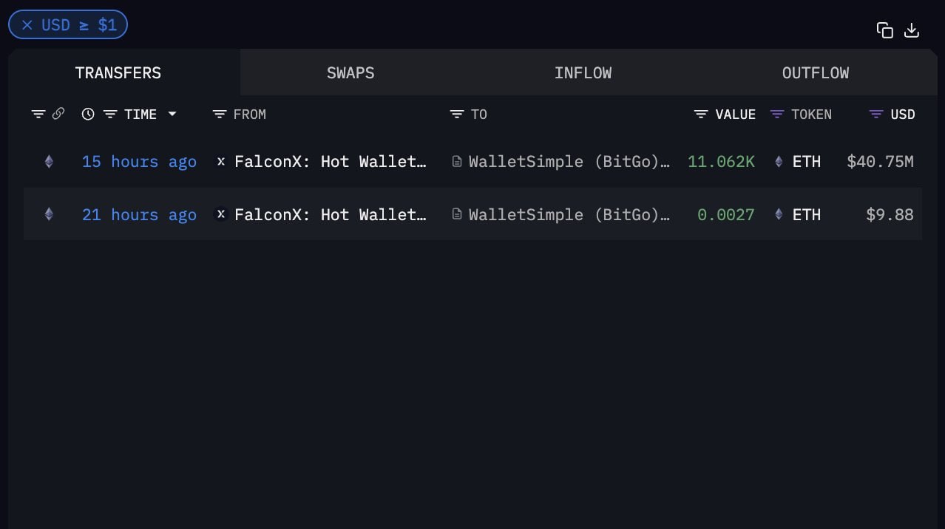
Task: Open the FROM column filter
Action: pyautogui.click(x=220, y=114)
